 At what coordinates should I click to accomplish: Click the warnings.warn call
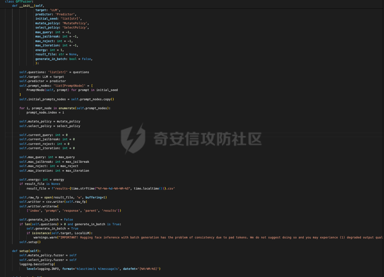pos(46,237)
